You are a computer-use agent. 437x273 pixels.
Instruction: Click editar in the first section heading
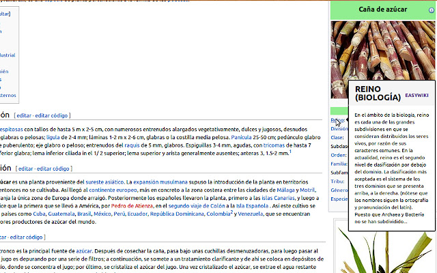(x=24, y=115)
